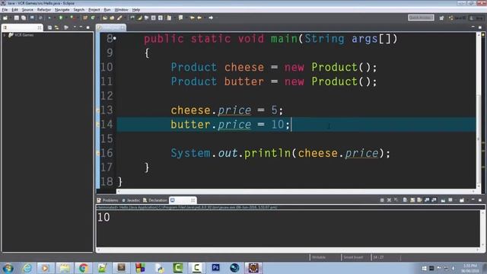The height and width of the screenshot is (274, 487).
Task: Open the Refactor menu
Action: [x=44, y=10]
